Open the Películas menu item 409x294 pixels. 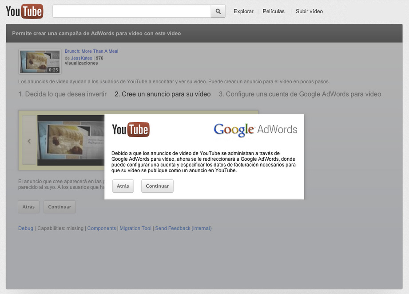[x=274, y=12]
